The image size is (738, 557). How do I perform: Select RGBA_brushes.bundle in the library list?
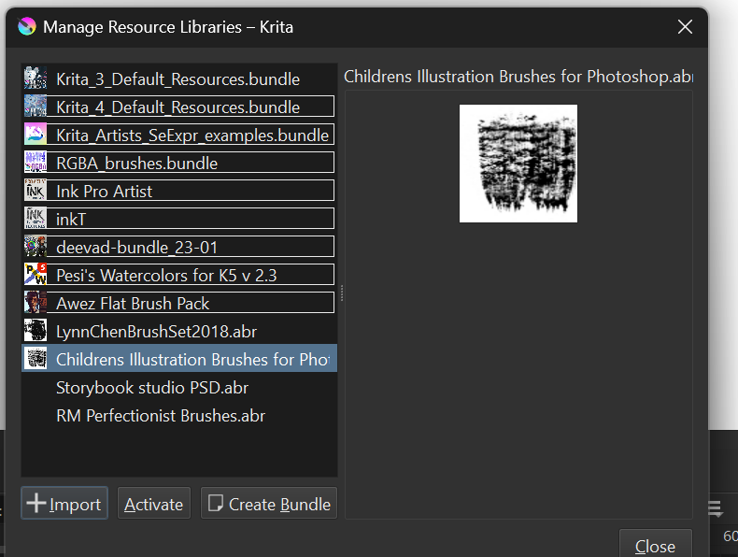click(x=179, y=163)
